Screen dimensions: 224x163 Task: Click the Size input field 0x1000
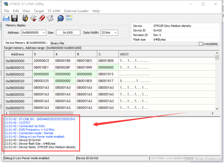point(68,33)
